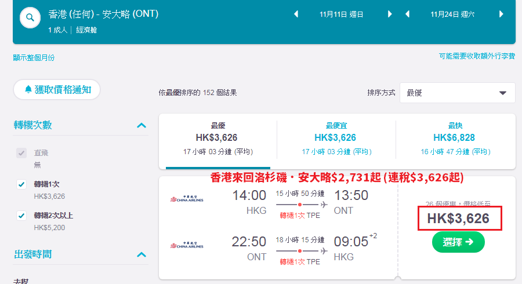The height and width of the screenshot is (284, 522).
Task: Collapse the 轉機次數 filter section
Action: [142, 125]
